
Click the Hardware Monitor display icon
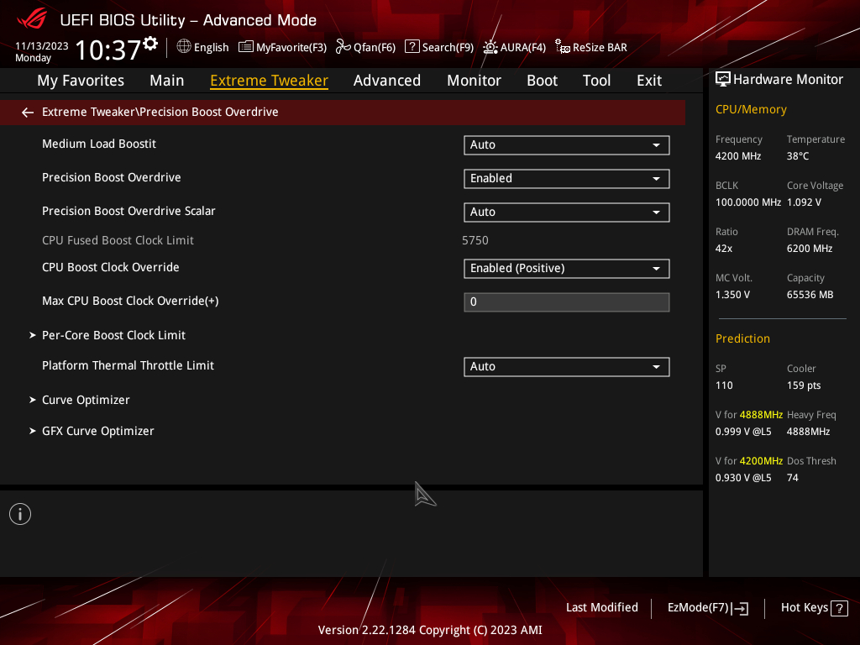tap(723, 80)
